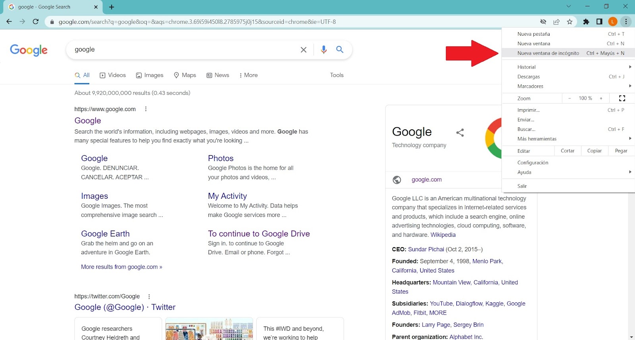Open the three-dot options next to twitter.com/Google
The height and width of the screenshot is (340, 635).
(149, 296)
